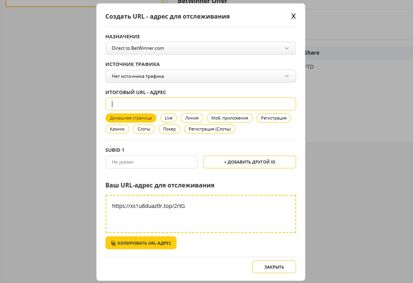Choose the Казино chip
The height and width of the screenshot is (283, 413).
pyautogui.click(x=117, y=129)
